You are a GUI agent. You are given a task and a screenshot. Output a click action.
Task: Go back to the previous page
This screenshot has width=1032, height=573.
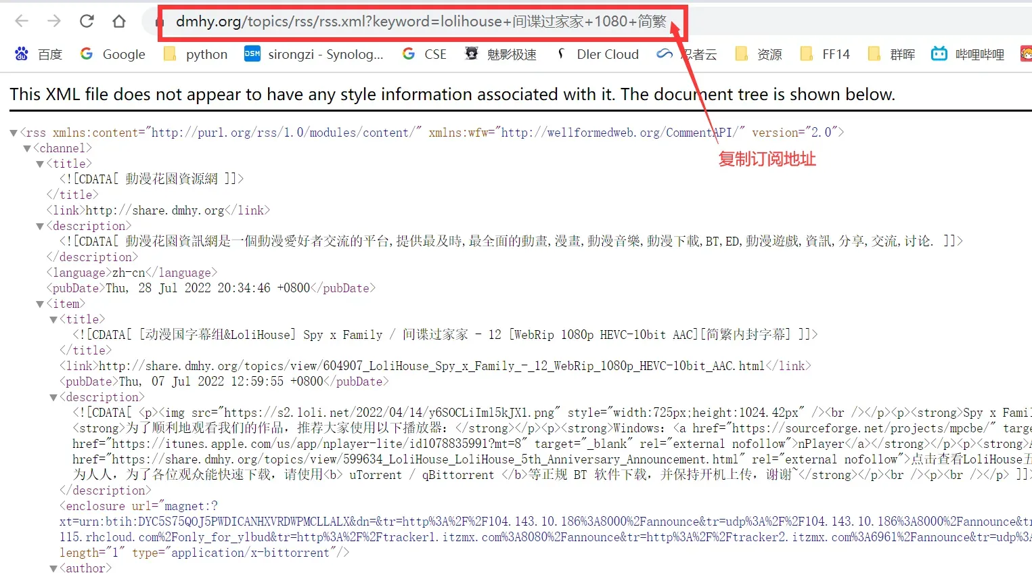pyautogui.click(x=22, y=21)
